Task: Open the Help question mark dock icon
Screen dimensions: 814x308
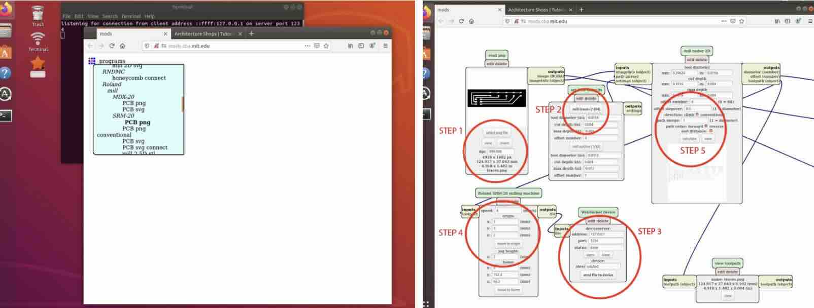Action: pos(5,73)
